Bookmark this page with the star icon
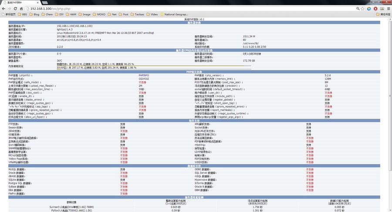 click(362, 9)
